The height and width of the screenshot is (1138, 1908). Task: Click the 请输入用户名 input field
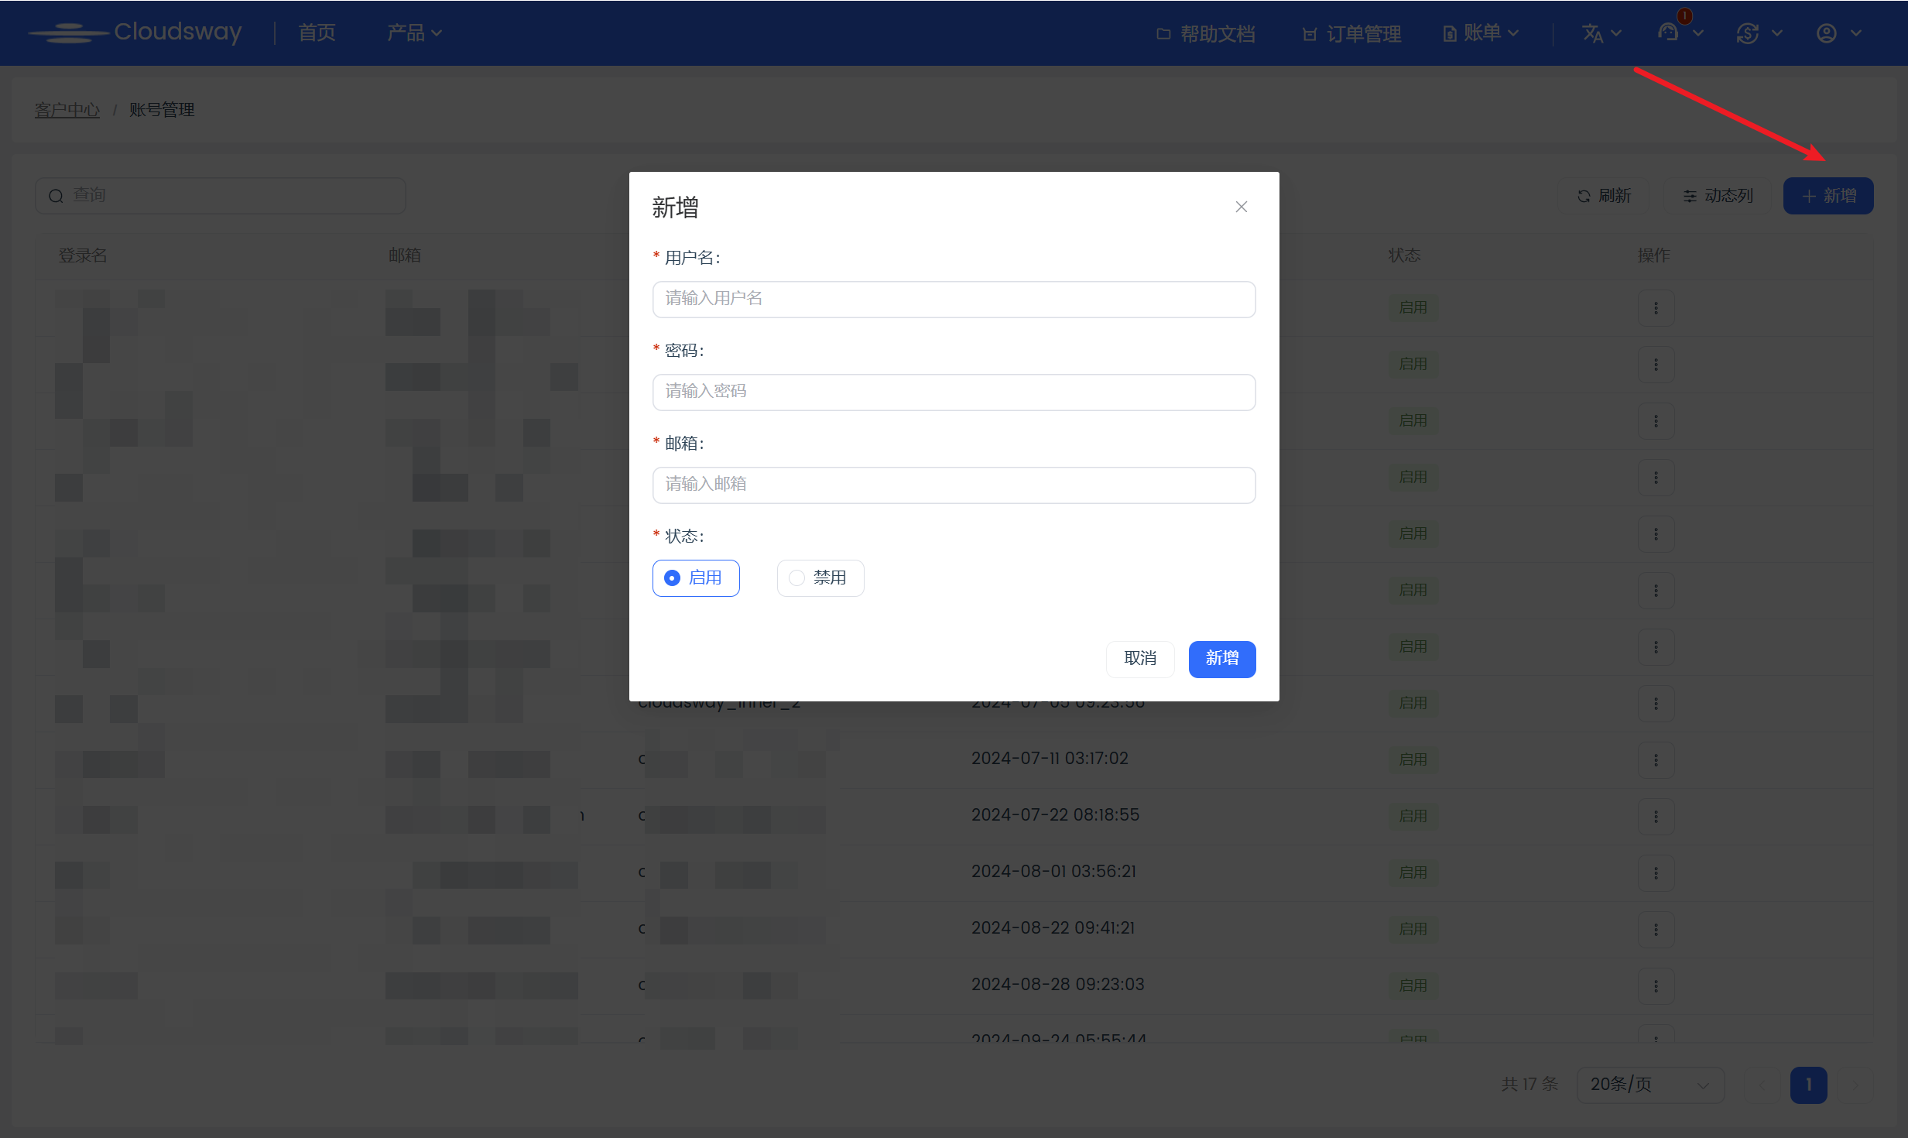(x=954, y=299)
